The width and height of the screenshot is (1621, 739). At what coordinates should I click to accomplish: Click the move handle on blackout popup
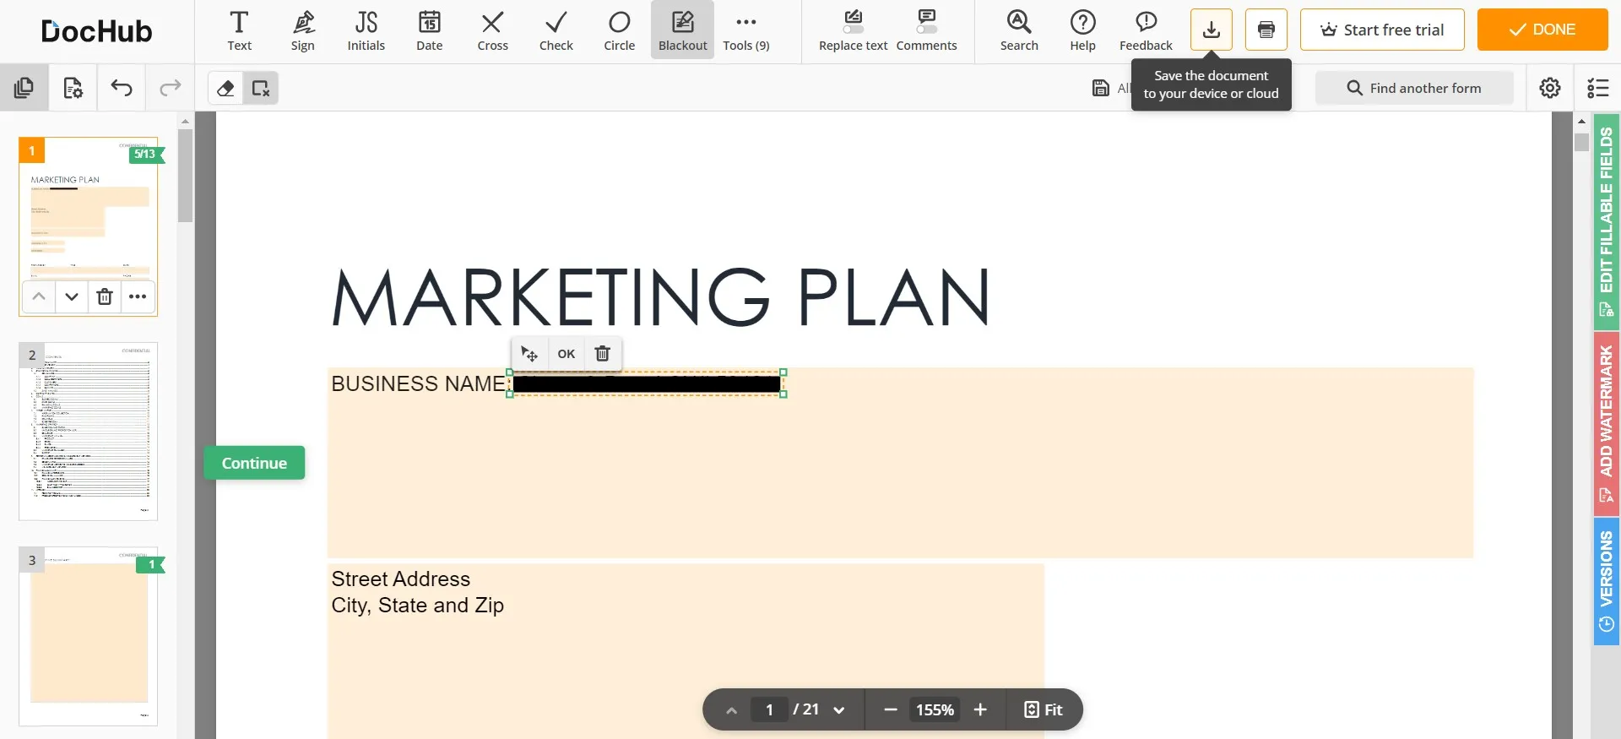tap(529, 354)
